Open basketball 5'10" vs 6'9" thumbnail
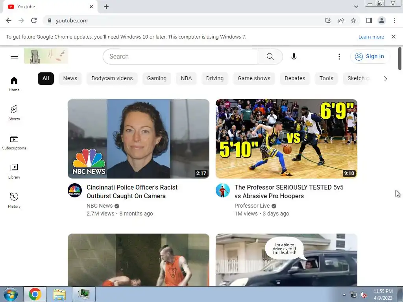This screenshot has height=302, width=403. [x=287, y=139]
